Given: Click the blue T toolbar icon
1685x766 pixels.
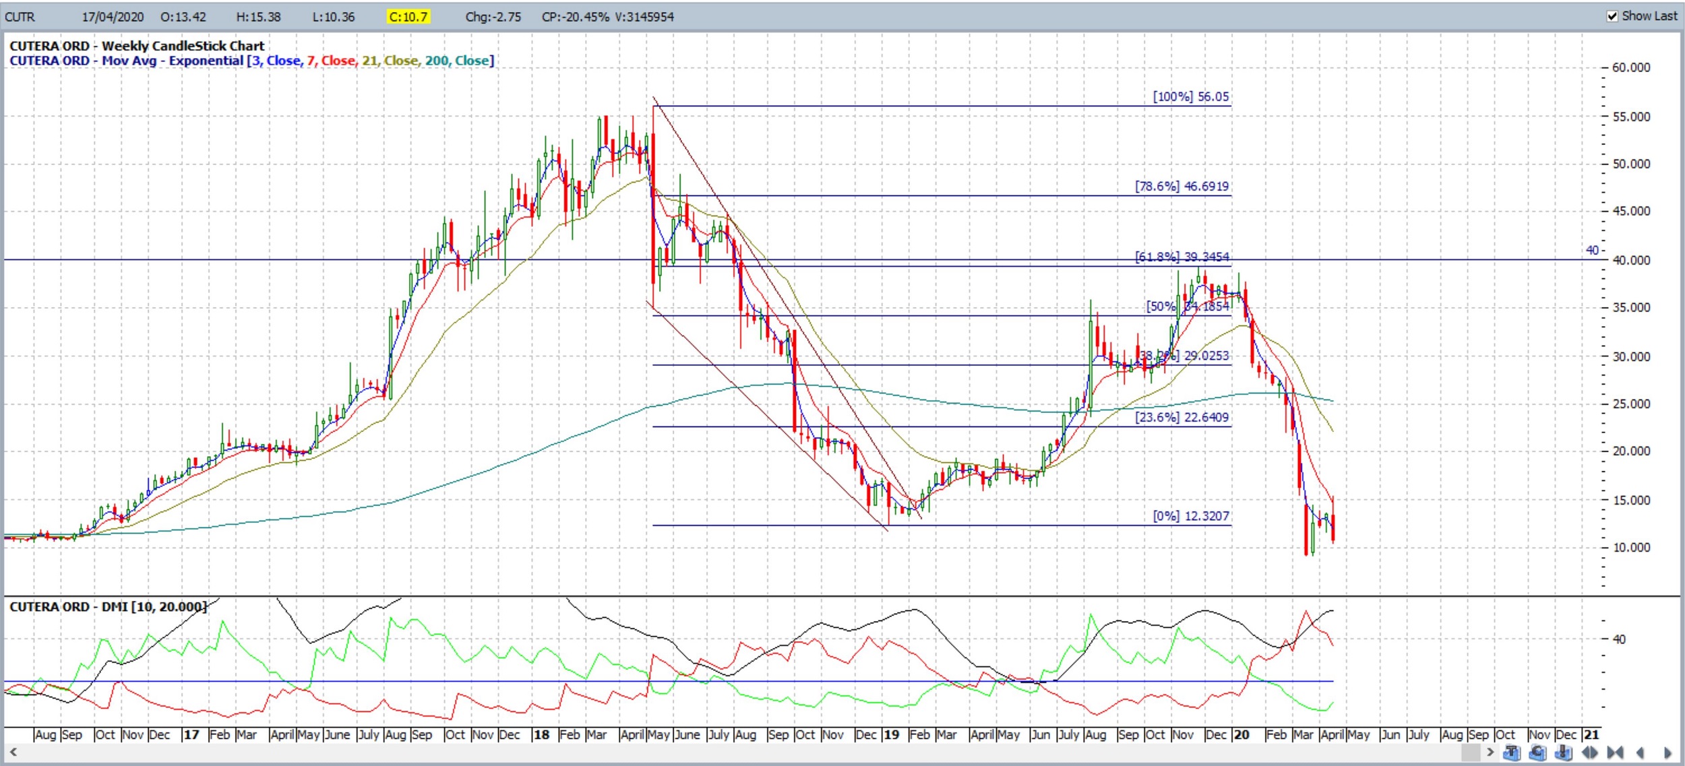Looking at the screenshot, I should tap(1512, 752).
